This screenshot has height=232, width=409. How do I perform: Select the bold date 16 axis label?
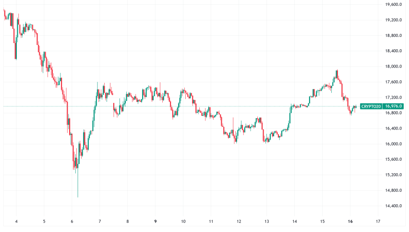tap(350, 221)
